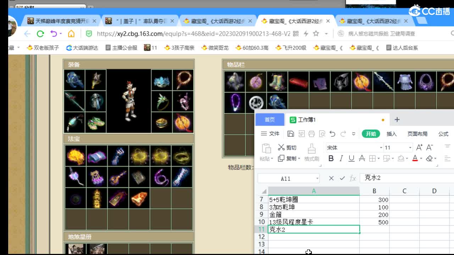Select cell containing 13级风程度星卡
This screenshot has height=255, width=454.
(314, 222)
